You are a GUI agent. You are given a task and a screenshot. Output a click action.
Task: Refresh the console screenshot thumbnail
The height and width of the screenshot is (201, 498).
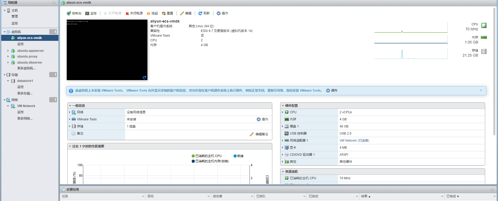click(144, 77)
